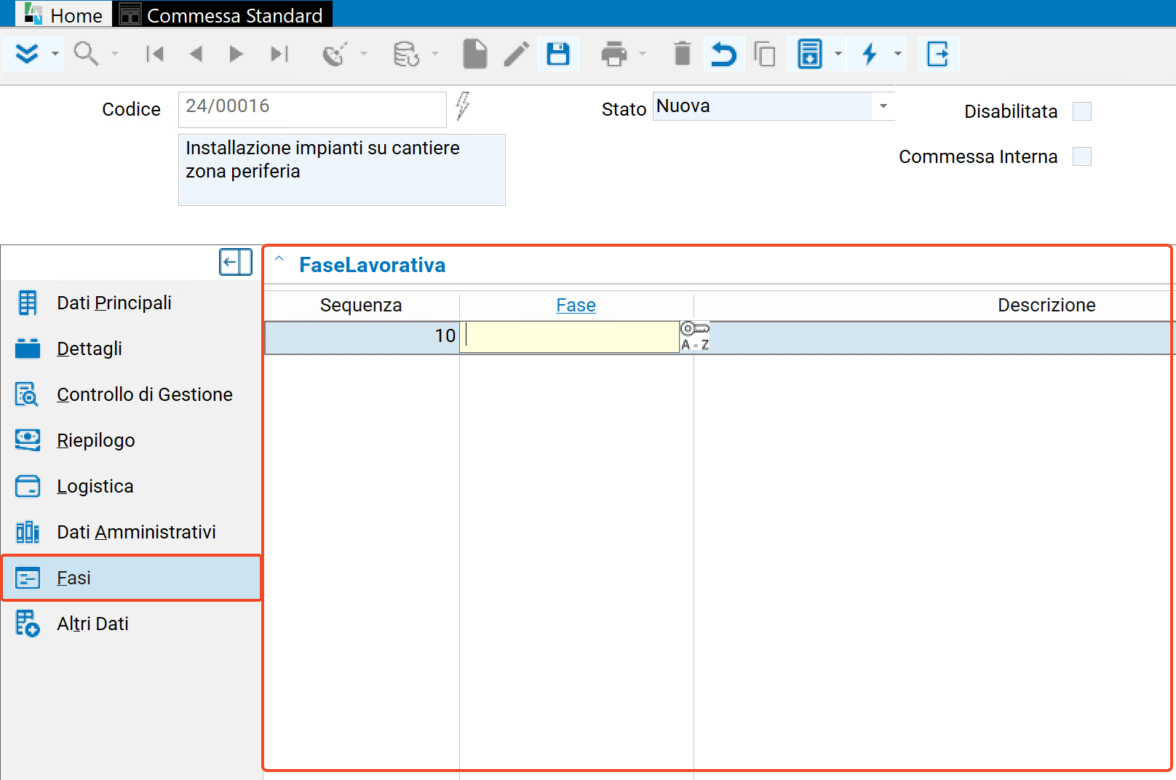Click the description text area
Screen dimensions: 1176x780
pos(342,170)
